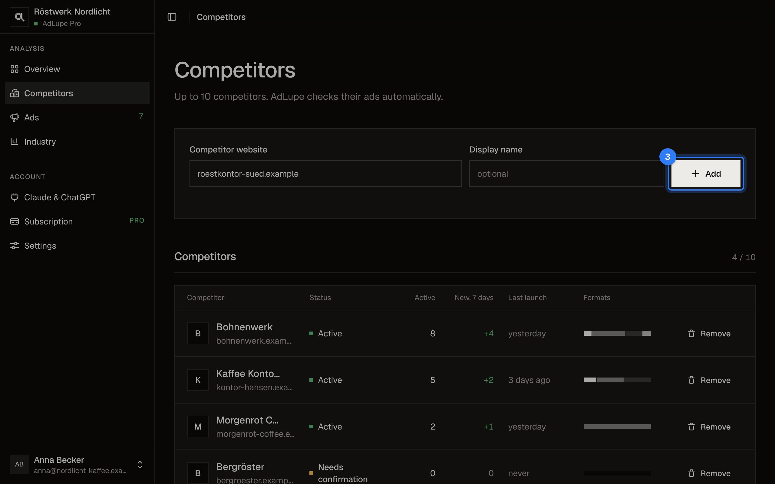Image resolution: width=775 pixels, height=484 pixels.
Task: Click the Overview grid icon
Action: (15, 69)
